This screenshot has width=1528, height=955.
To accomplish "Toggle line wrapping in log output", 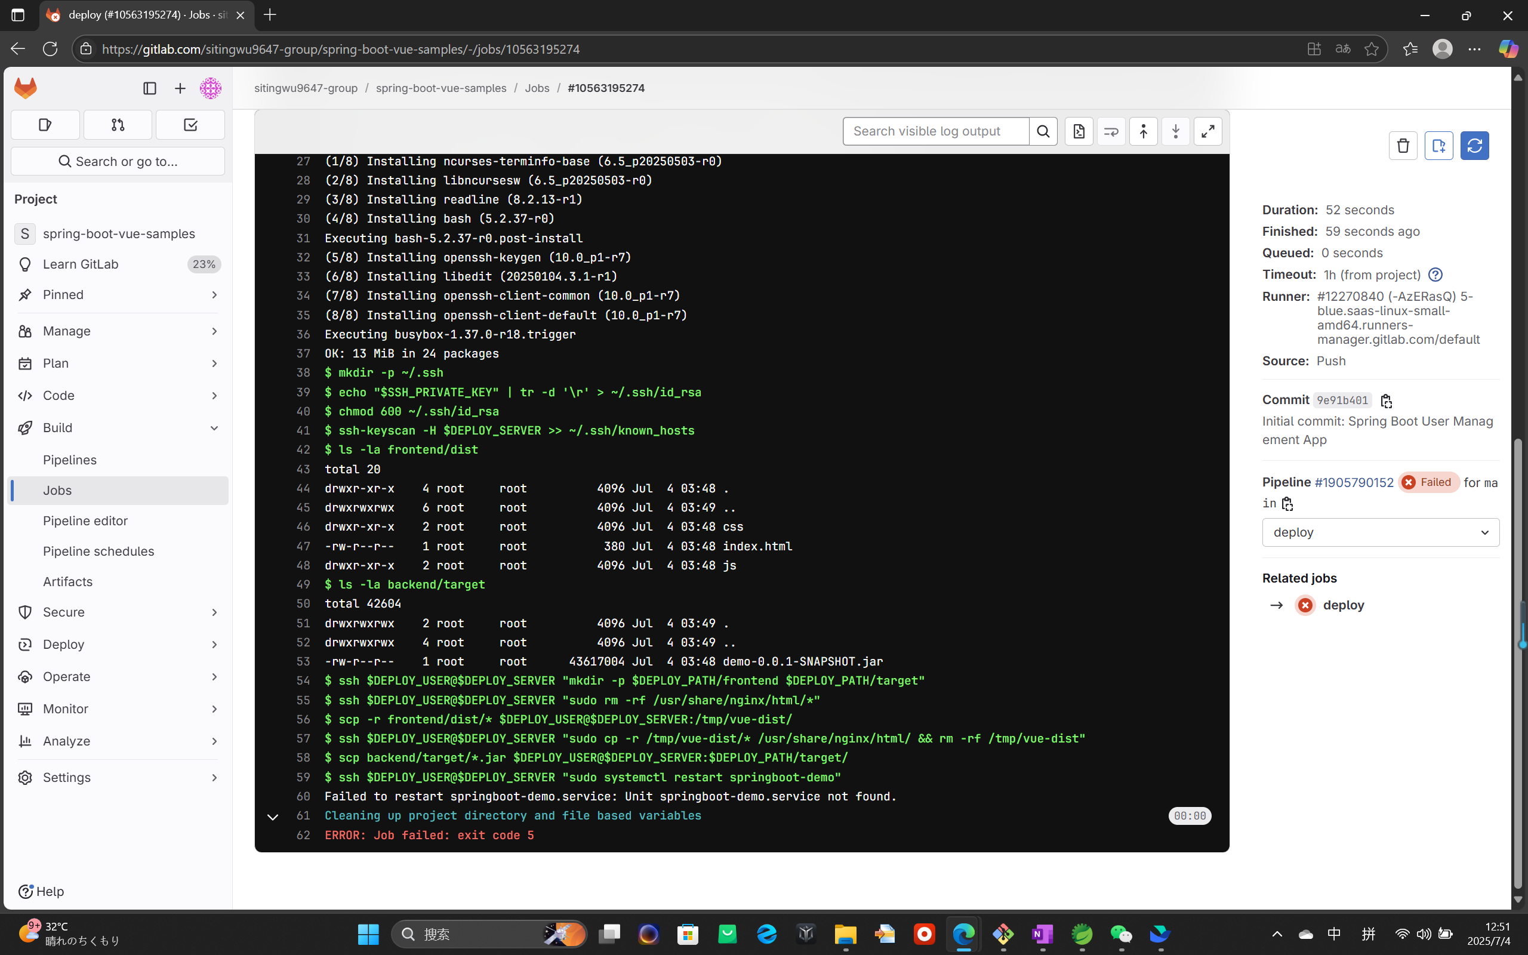I will tap(1111, 131).
